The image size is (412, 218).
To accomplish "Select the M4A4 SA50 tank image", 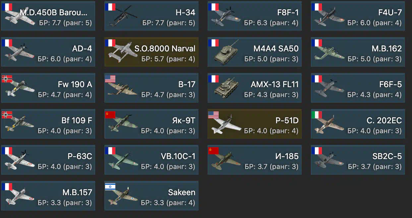I will [226, 52].
